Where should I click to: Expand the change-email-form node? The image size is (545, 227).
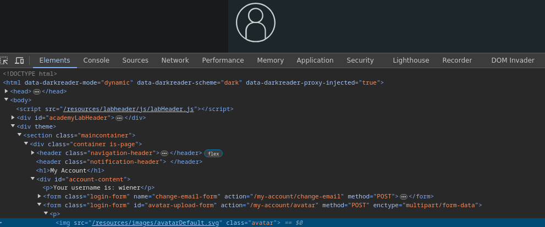39,196
